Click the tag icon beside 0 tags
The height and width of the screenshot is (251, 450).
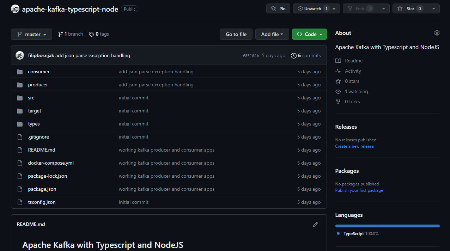(x=91, y=34)
